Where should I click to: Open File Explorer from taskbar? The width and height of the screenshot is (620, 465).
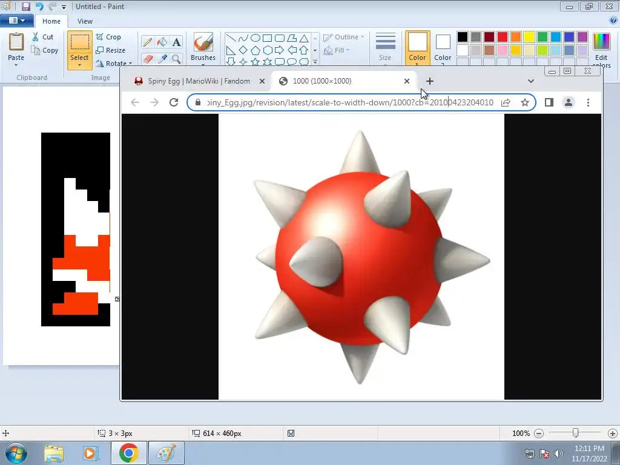pos(54,453)
